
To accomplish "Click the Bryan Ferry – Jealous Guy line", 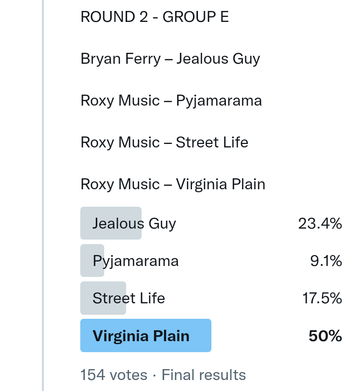I will (170, 59).
